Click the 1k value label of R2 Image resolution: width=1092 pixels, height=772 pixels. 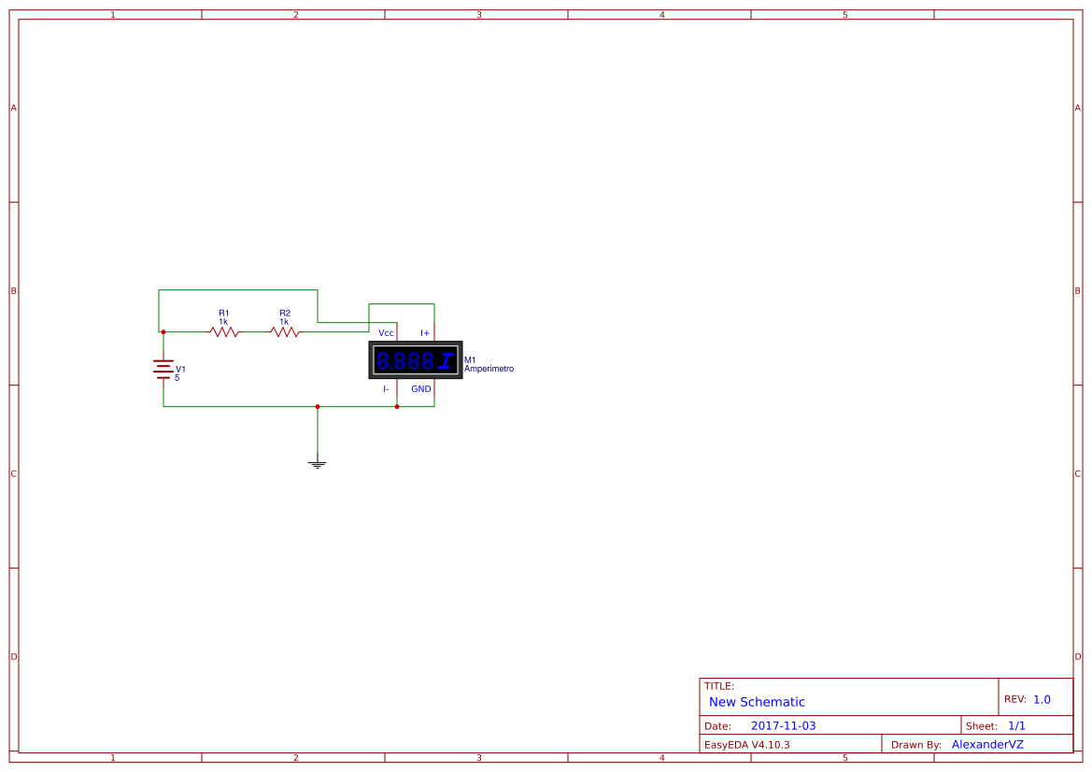coord(285,320)
